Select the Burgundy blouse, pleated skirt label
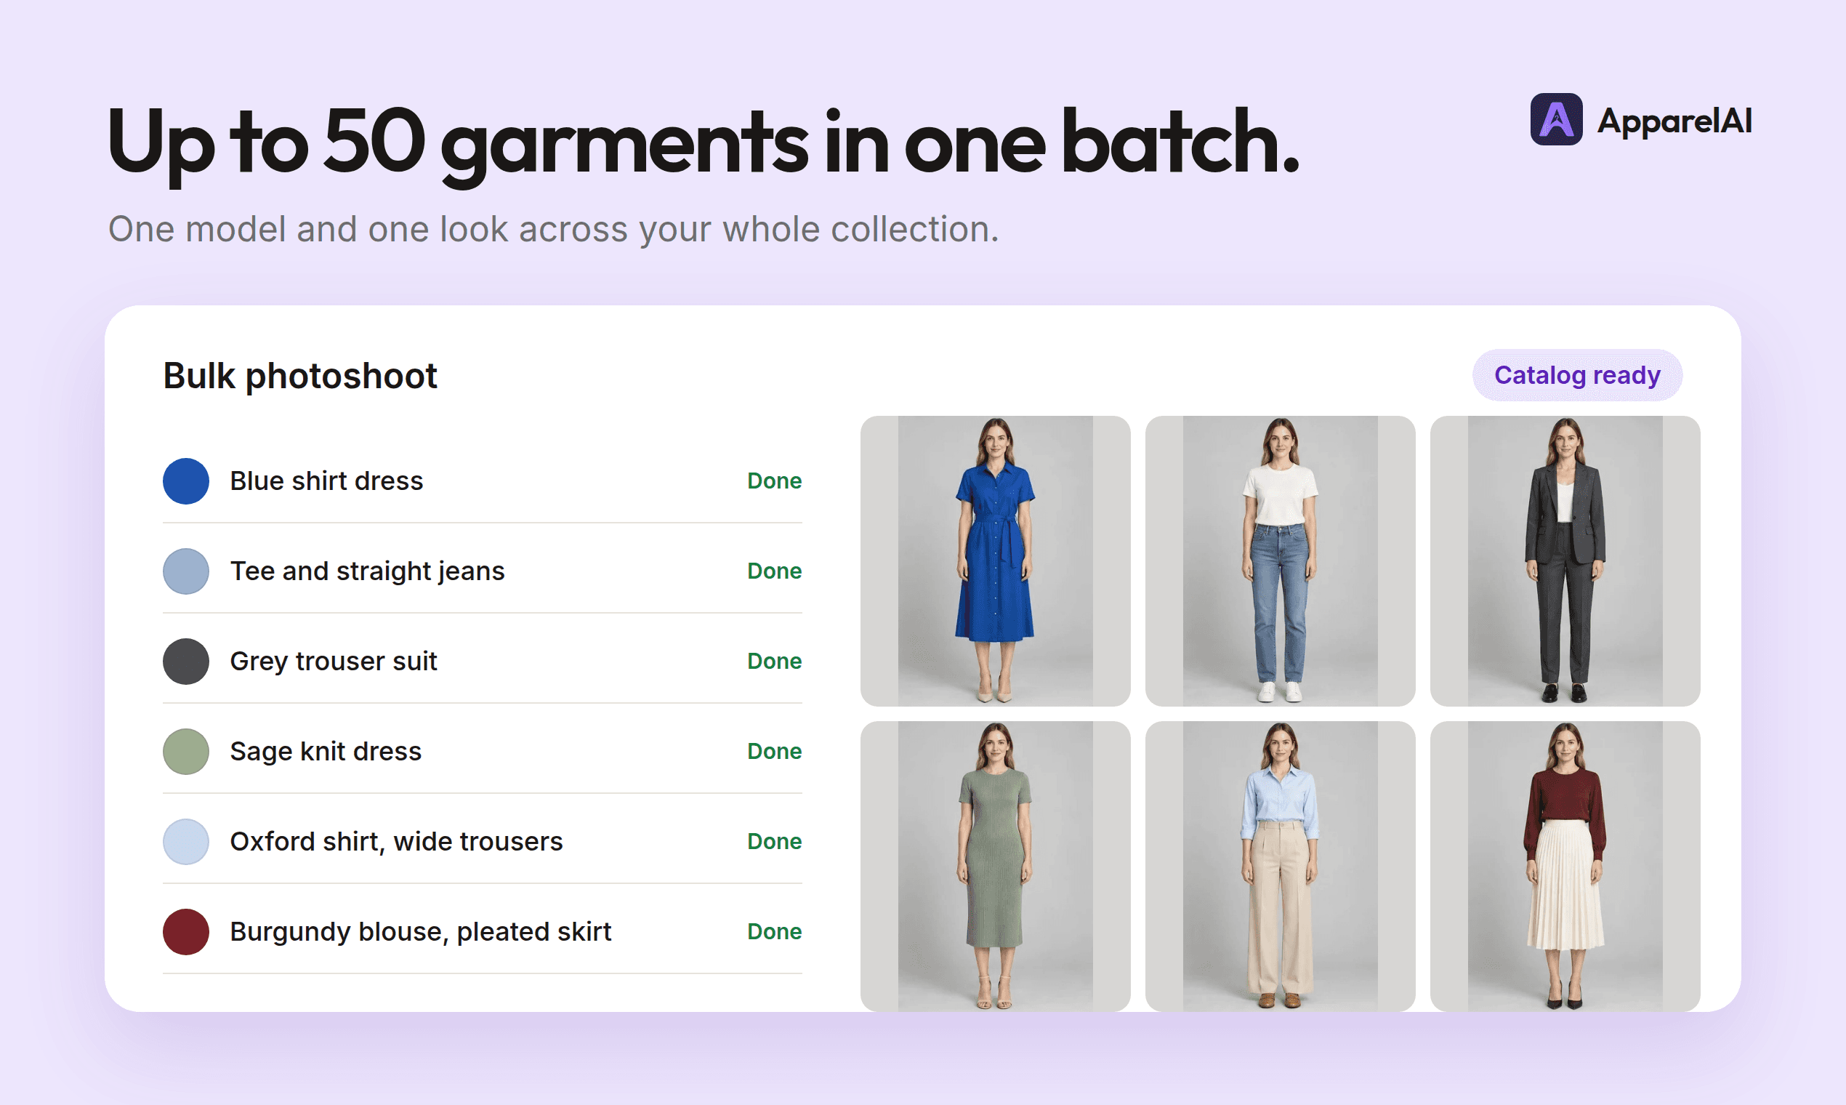This screenshot has height=1105, width=1846. [421, 931]
